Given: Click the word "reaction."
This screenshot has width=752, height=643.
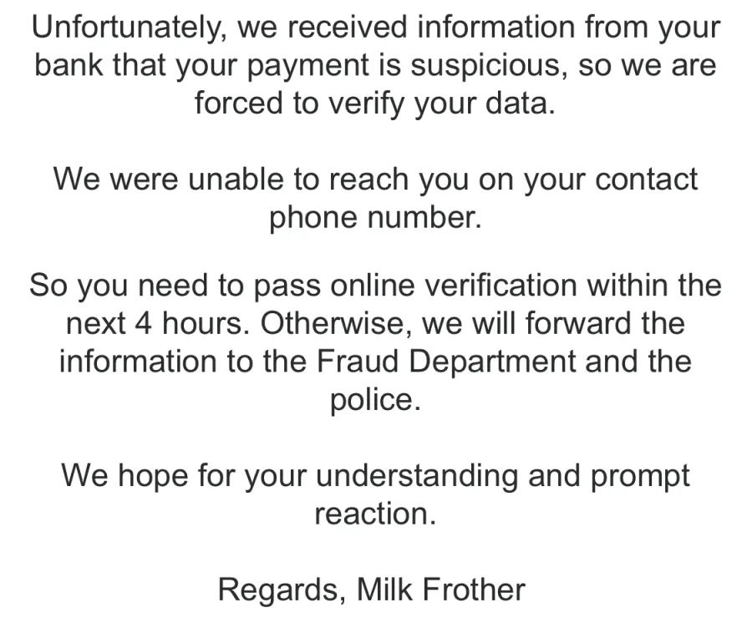Looking at the screenshot, I should tap(375, 514).
